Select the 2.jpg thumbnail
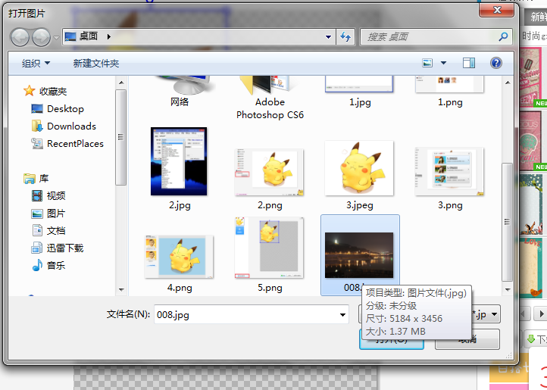Viewport: 547px width, 390px height. (179, 161)
